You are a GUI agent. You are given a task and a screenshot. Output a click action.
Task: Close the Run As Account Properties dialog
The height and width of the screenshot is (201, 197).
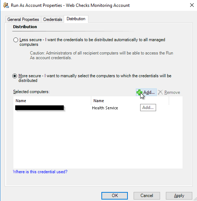click(x=192, y=5)
